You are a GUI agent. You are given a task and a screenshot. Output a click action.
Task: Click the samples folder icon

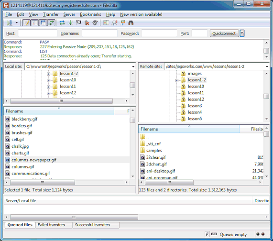(x=142, y=151)
